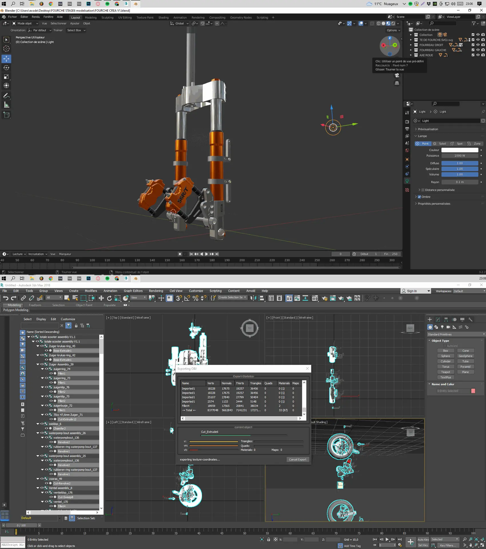This screenshot has height=549, width=486.
Task: Expand Propriétés personnalisées panel
Action: (x=434, y=204)
